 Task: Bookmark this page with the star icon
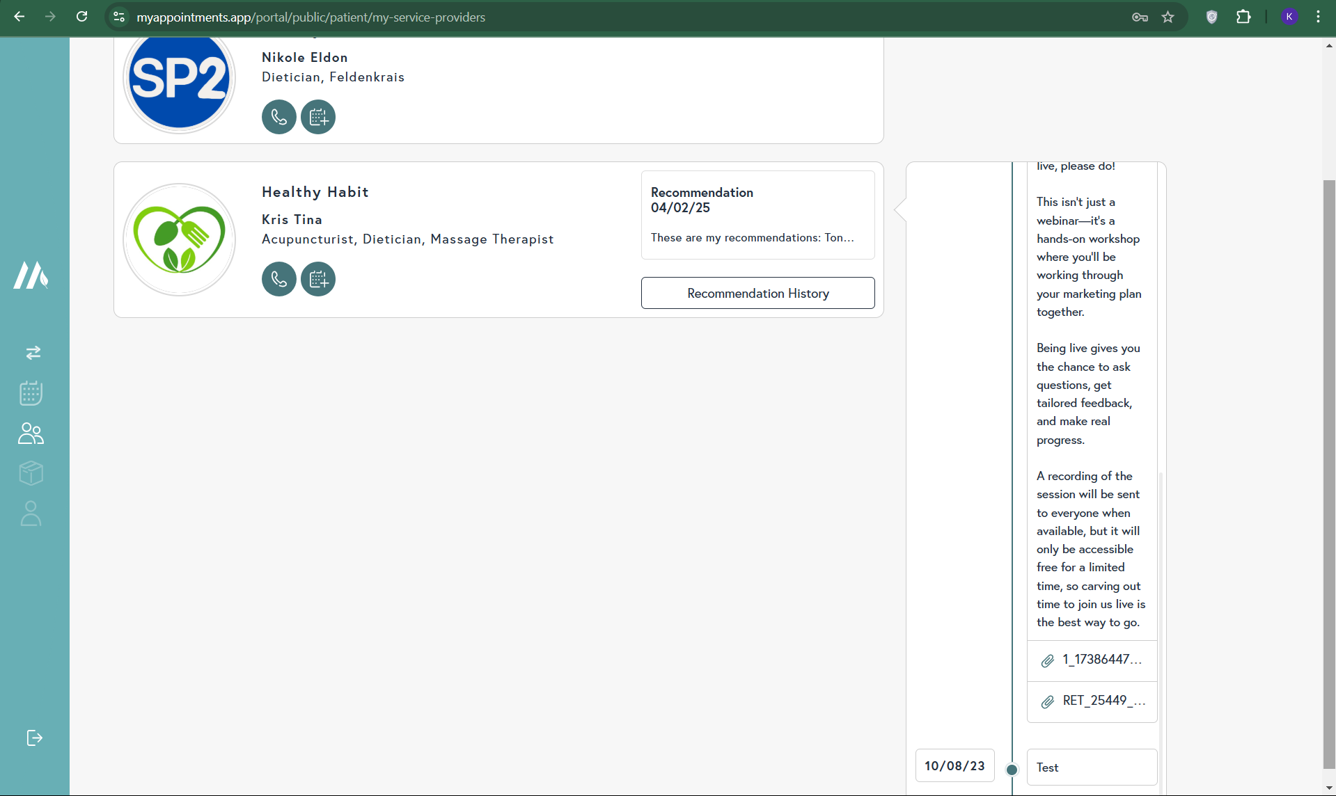point(1168,17)
